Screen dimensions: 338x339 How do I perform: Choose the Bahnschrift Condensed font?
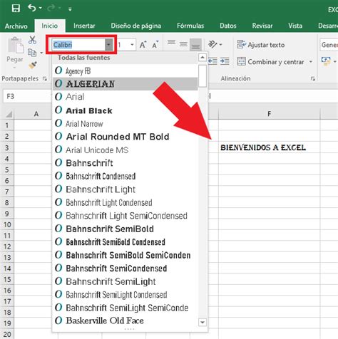(125, 176)
